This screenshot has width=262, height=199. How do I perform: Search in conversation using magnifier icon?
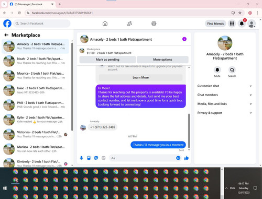232,70
